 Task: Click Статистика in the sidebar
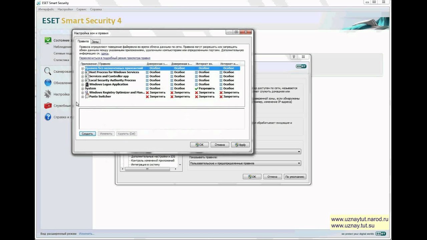[61, 60]
